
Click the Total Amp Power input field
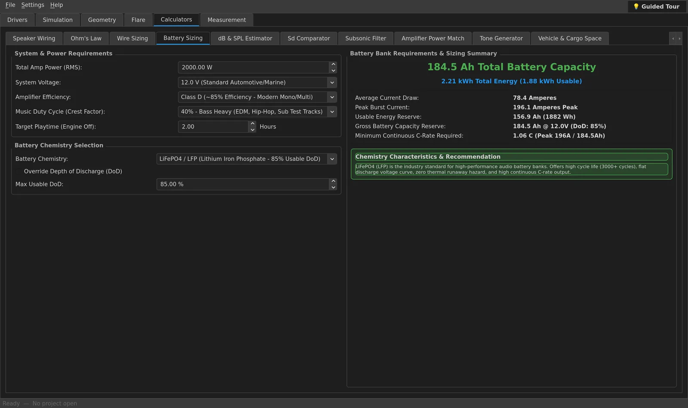[254, 67]
